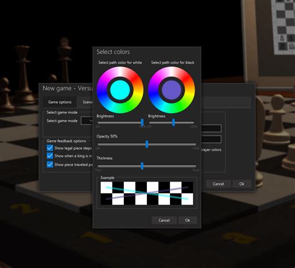Viewport: 295px width, 268px height.
Task: Click the second input field in New game dialog
Action: 211,139
